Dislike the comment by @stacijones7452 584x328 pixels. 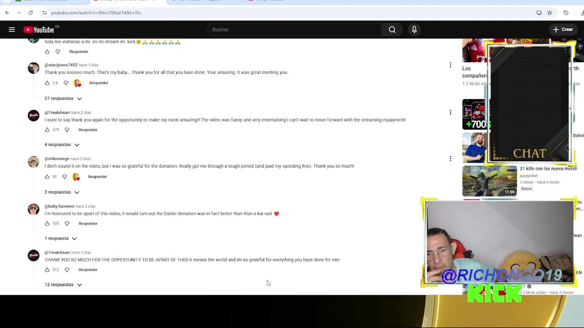66,83
